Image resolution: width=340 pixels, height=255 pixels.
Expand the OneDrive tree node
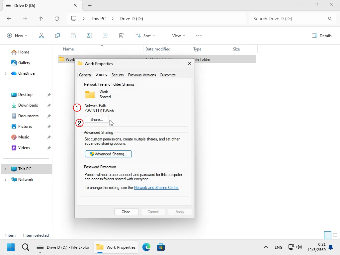click(x=6, y=73)
